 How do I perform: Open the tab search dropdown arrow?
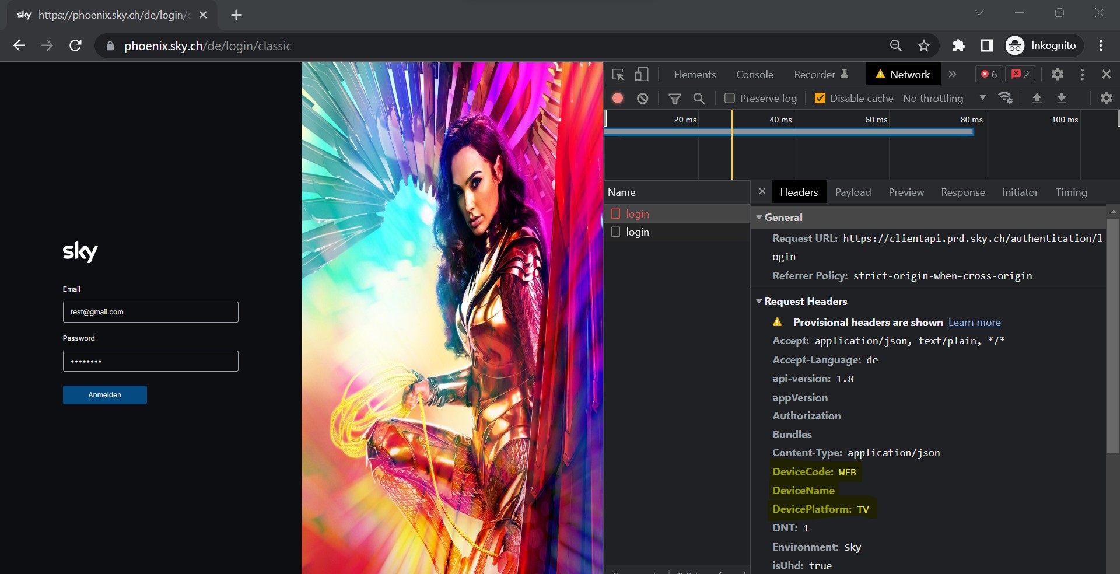[x=979, y=13]
